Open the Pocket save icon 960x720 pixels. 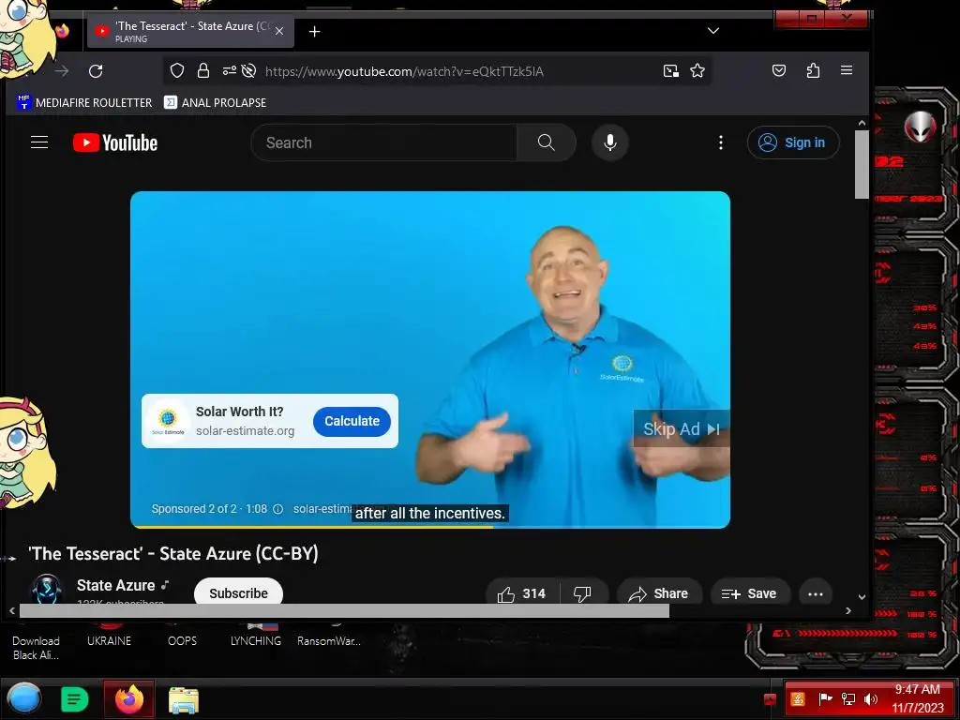click(779, 70)
